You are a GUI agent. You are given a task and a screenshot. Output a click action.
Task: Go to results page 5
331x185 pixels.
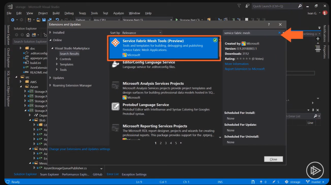[176, 143]
